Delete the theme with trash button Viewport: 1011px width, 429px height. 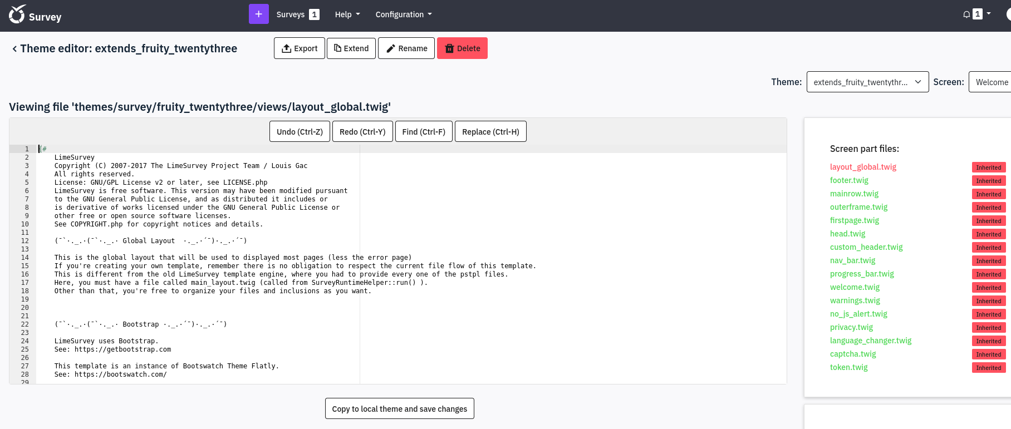click(462, 48)
